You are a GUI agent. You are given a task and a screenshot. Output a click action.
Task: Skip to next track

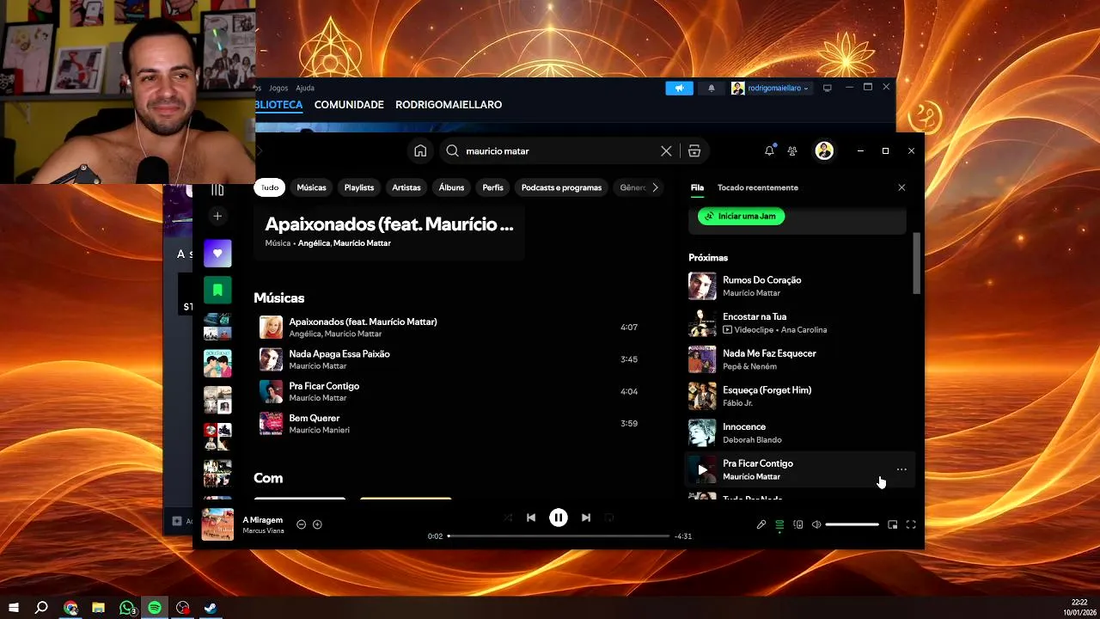[x=586, y=518]
